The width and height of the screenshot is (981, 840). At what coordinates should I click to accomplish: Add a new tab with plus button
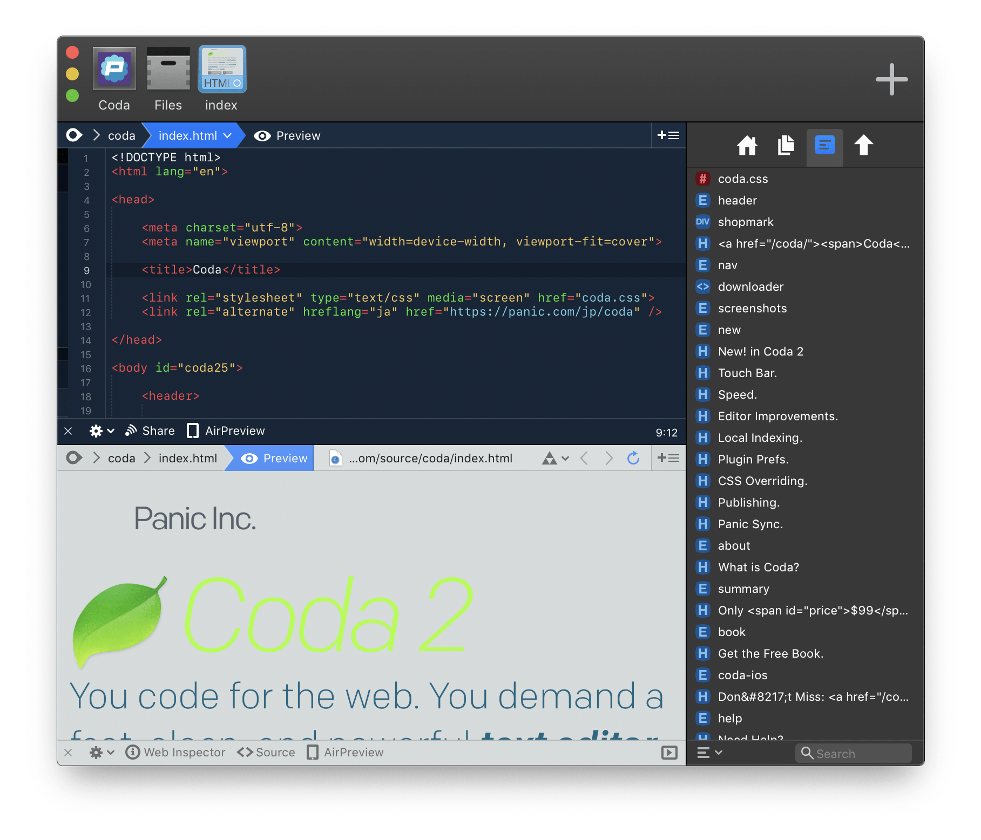pyautogui.click(x=891, y=79)
